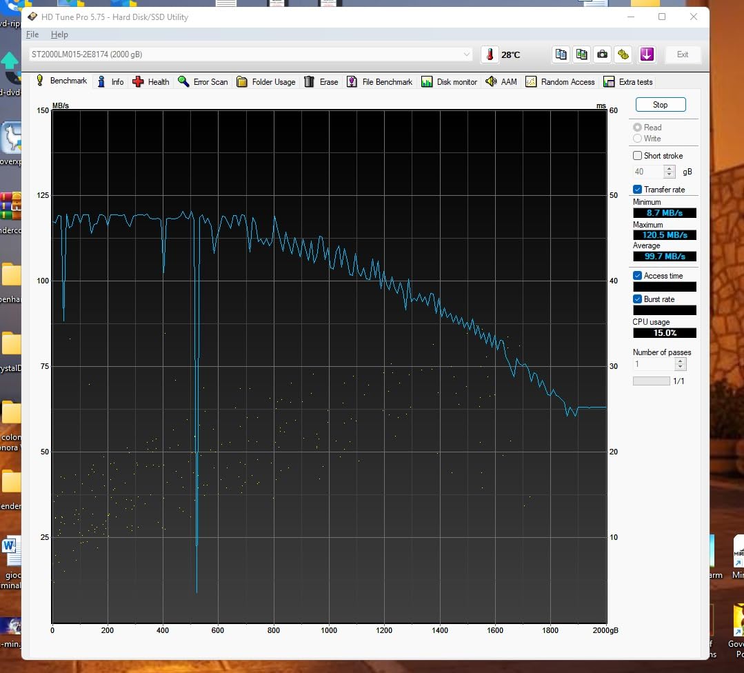Click the Number of passes spinner arrows
Viewport: 744px width, 673px height.
pyautogui.click(x=681, y=364)
